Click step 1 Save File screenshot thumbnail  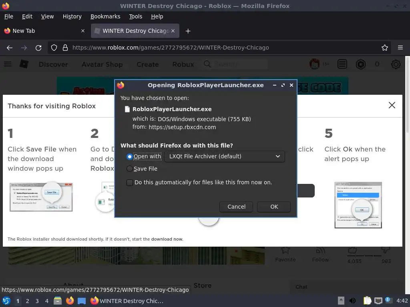tap(41, 197)
